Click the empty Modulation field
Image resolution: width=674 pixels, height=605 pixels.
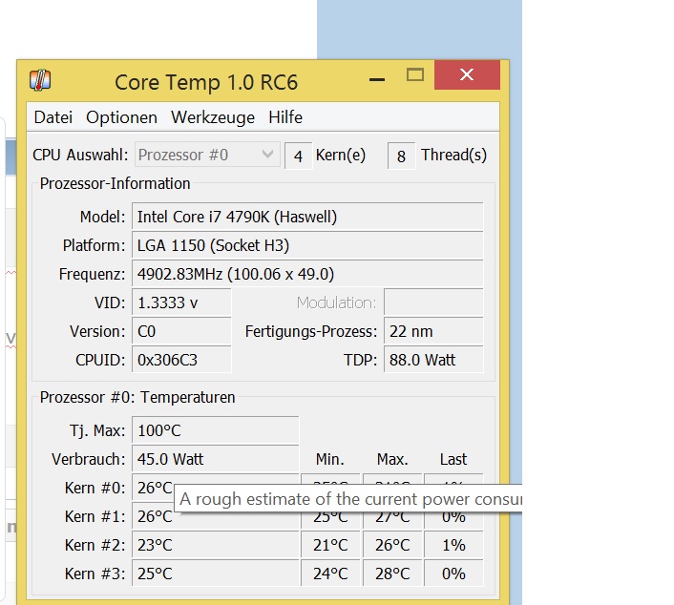(433, 302)
